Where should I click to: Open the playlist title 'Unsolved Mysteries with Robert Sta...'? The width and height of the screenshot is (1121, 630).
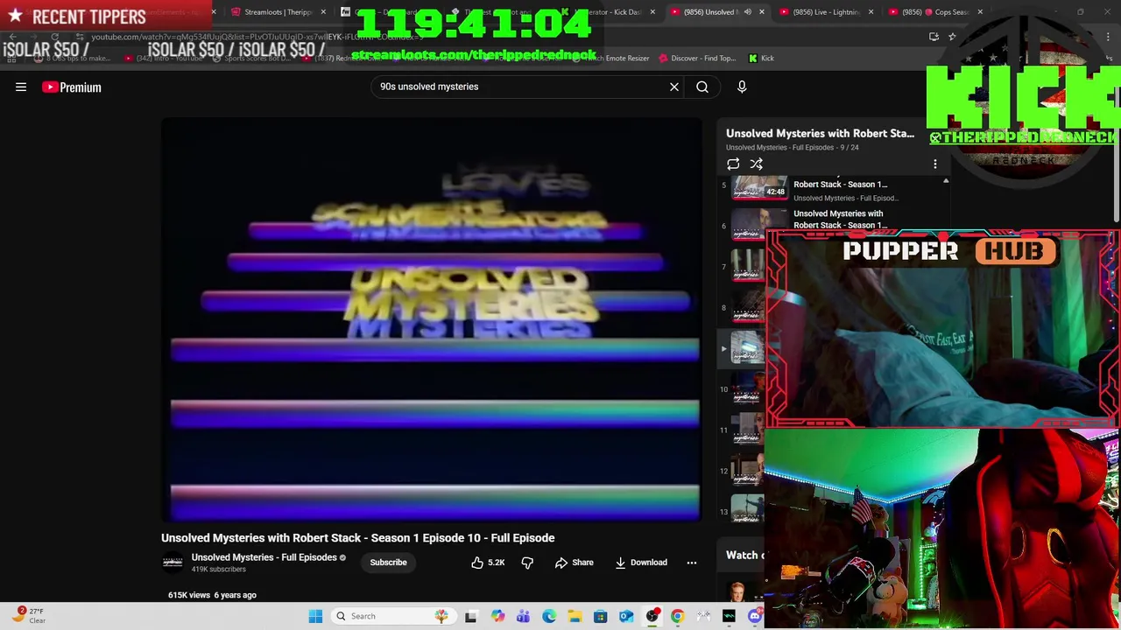(820, 133)
